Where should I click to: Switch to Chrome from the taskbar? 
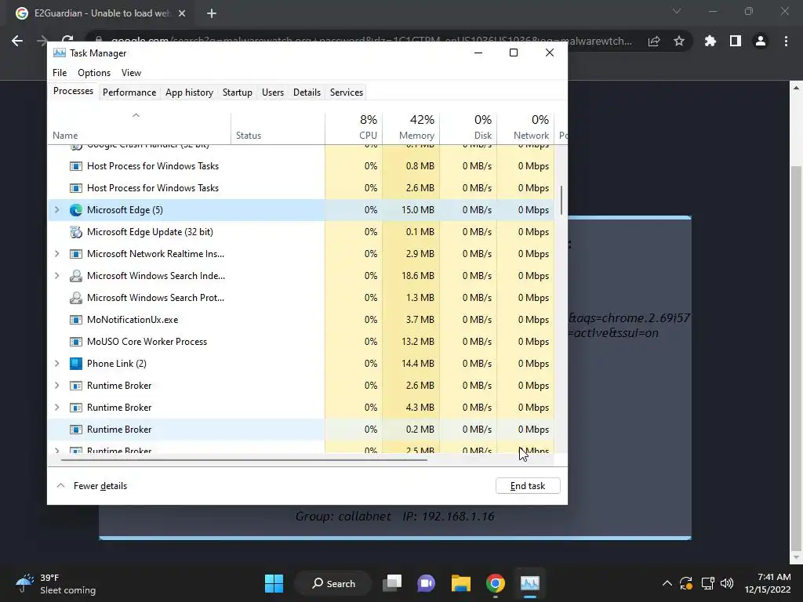pos(496,583)
